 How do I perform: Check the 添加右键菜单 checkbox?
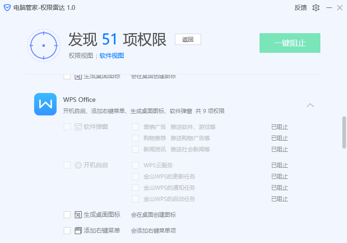pos(67,231)
